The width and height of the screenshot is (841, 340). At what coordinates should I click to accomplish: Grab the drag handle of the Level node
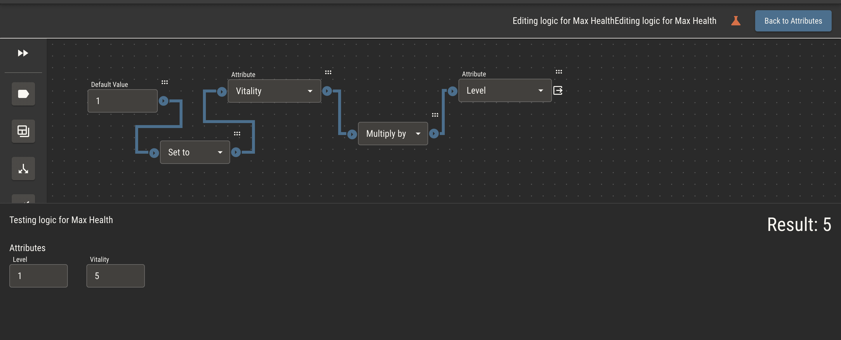click(559, 71)
